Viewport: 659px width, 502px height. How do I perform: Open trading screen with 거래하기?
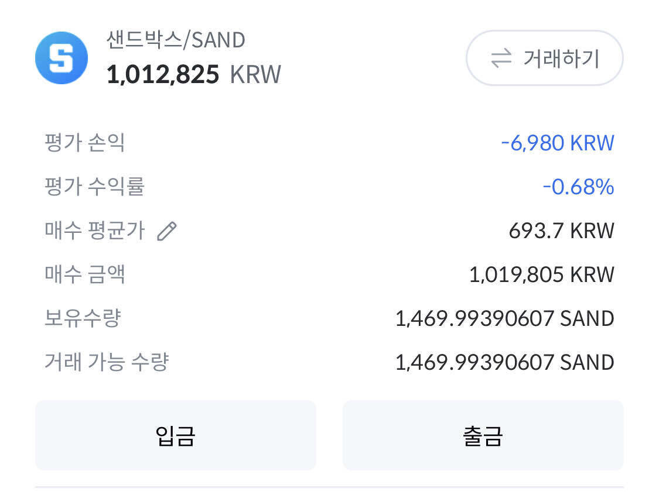pos(544,58)
